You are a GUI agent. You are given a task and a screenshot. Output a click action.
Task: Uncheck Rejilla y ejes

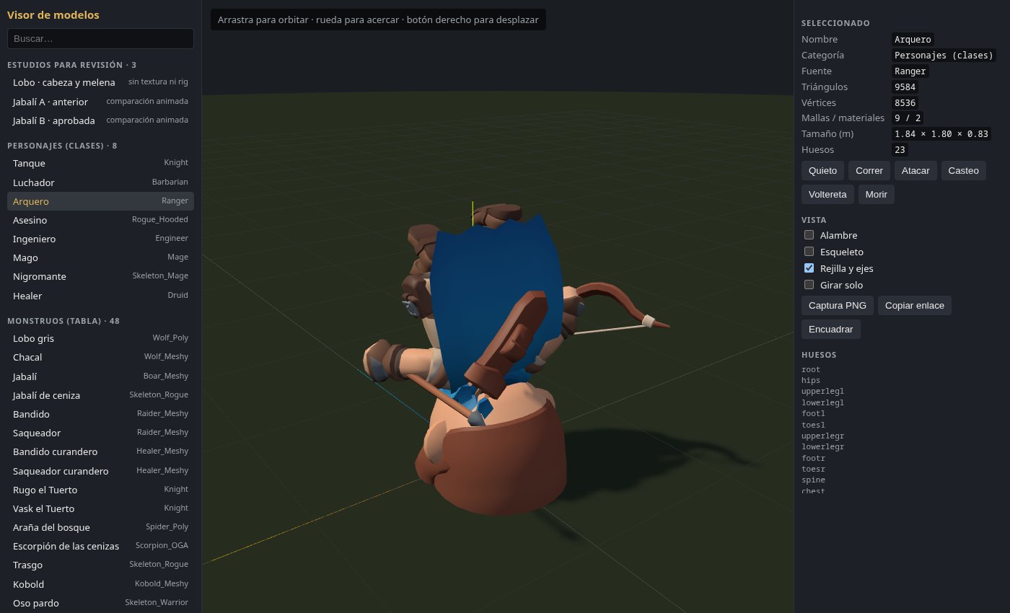click(x=809, y=268)
